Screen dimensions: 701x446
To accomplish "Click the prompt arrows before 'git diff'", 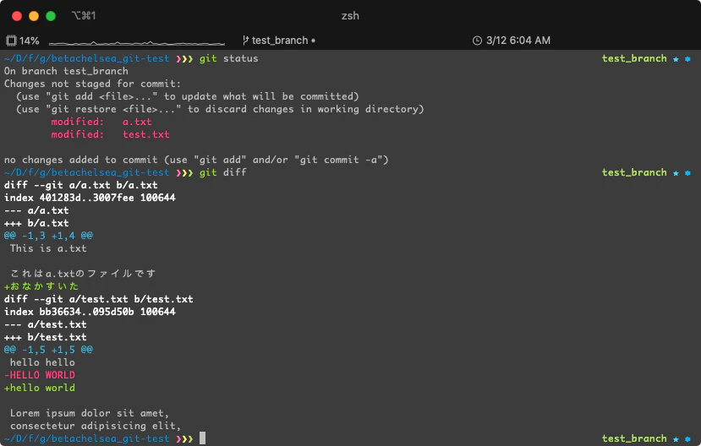I will point(184,173).
